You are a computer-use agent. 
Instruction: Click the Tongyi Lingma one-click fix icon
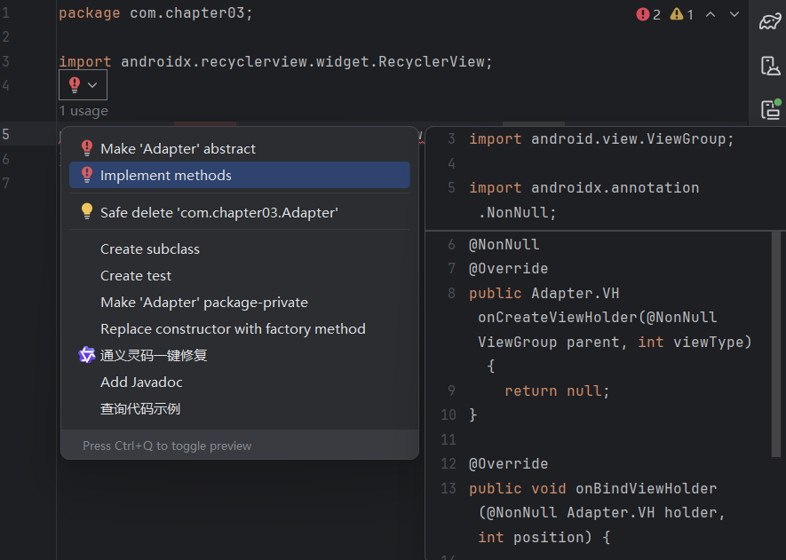pos(87,355)
